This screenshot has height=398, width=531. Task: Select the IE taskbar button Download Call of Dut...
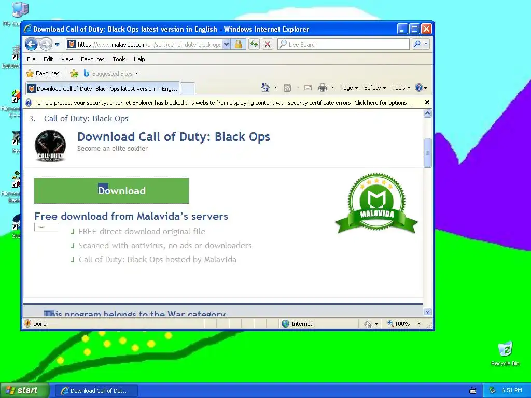(96, 391)
